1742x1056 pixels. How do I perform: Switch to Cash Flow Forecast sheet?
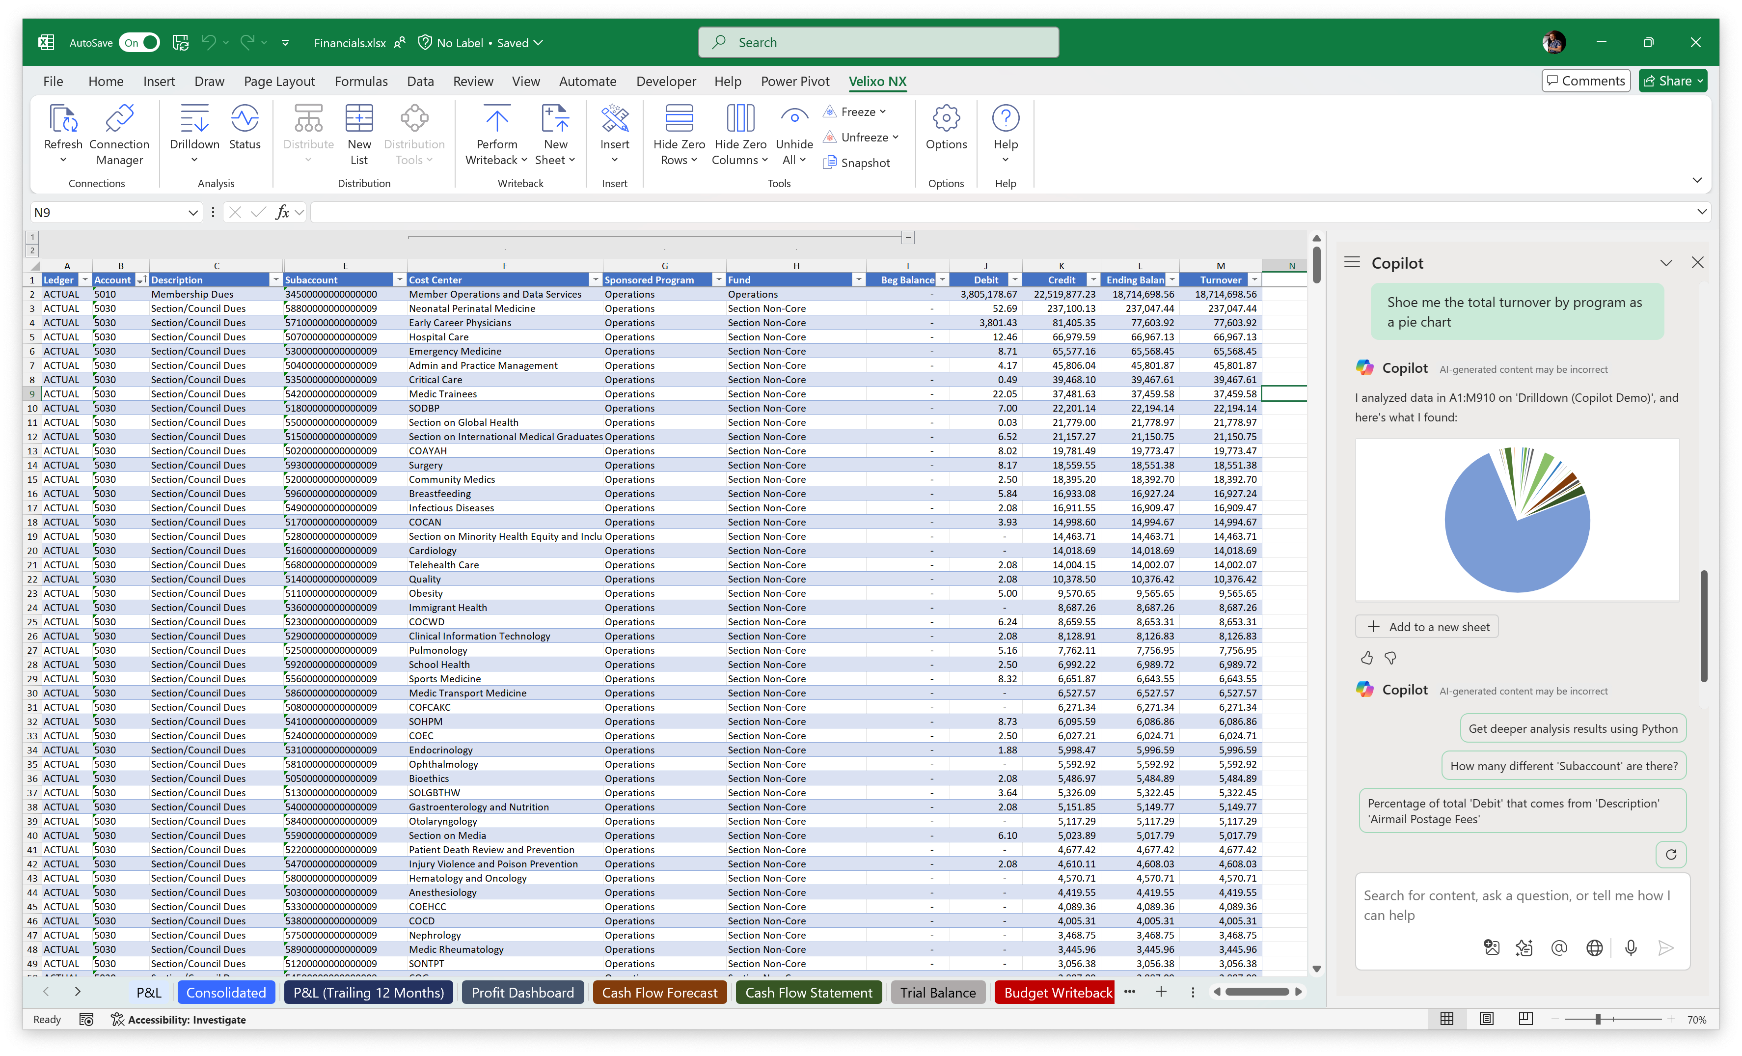(659, 992)
